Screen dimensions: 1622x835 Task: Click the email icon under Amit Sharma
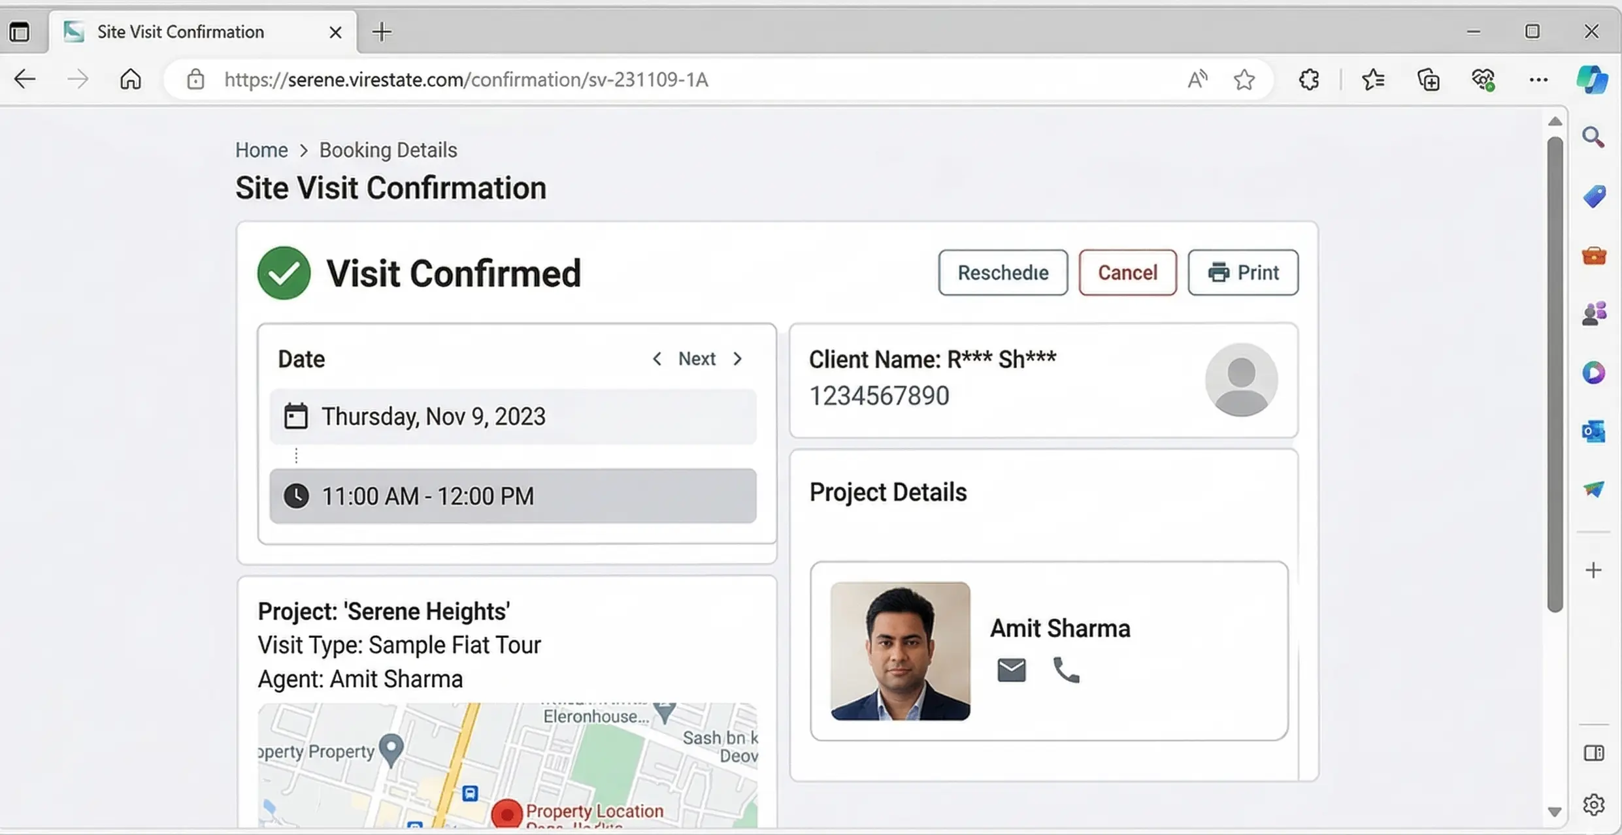pyautogui.click(x=1011, y=670)
